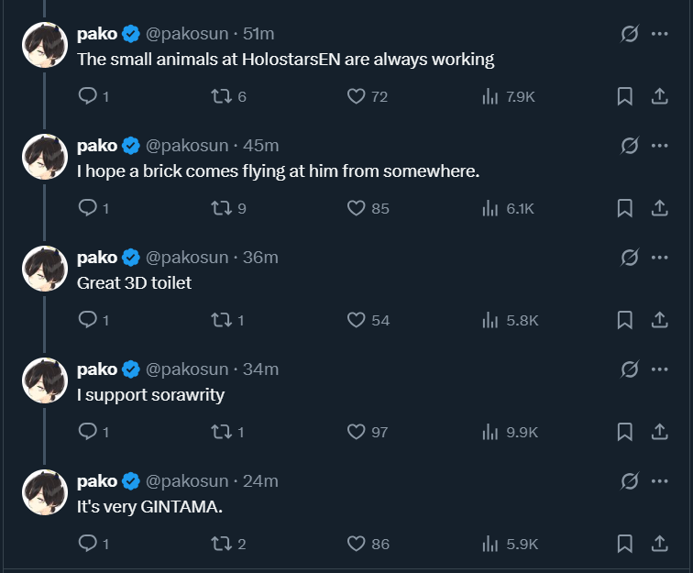This screenshot has height=573, width=693.
Task: Expand the menu on 'It's very GINTAMA' tweet
Action: coord(659,480)
